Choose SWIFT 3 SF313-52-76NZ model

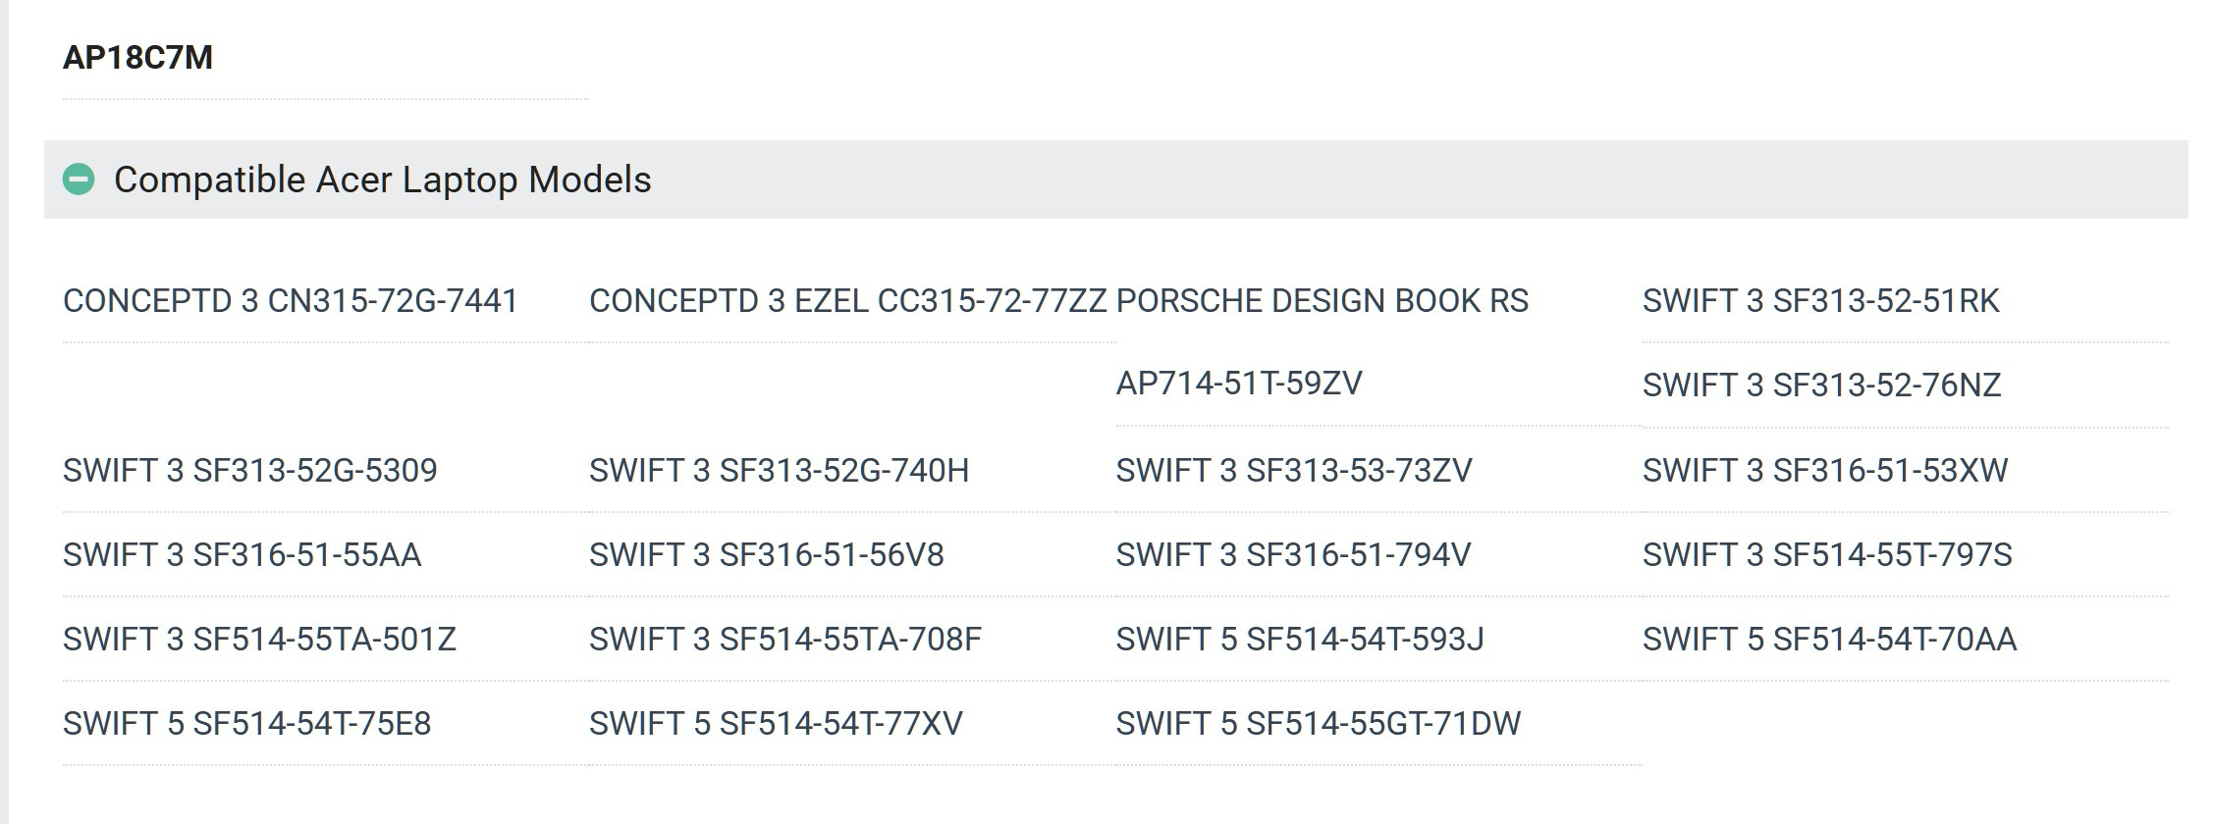click(1822, 386)
